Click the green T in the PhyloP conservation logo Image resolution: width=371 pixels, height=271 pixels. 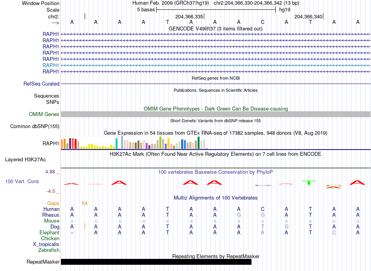pos(309,182)
